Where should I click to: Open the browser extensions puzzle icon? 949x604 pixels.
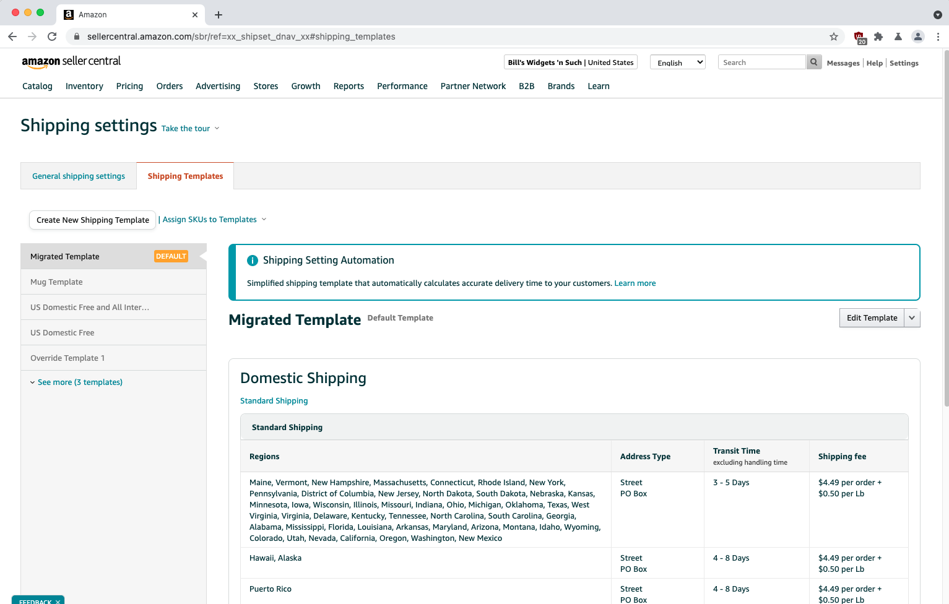[878, 37]
